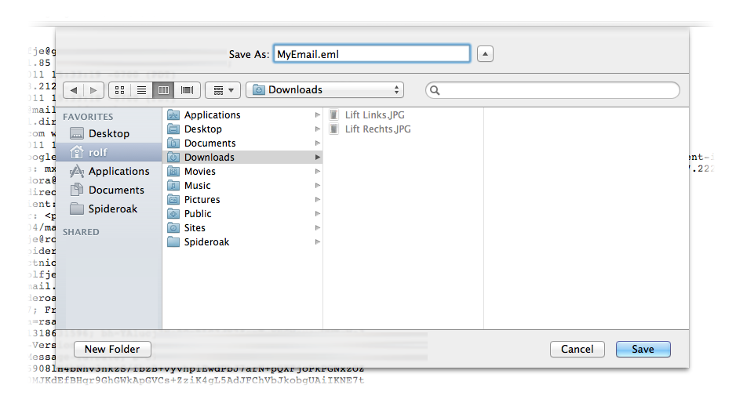Open the item arrangement dropdown
The image size is (736, 410).
[223, 90]
